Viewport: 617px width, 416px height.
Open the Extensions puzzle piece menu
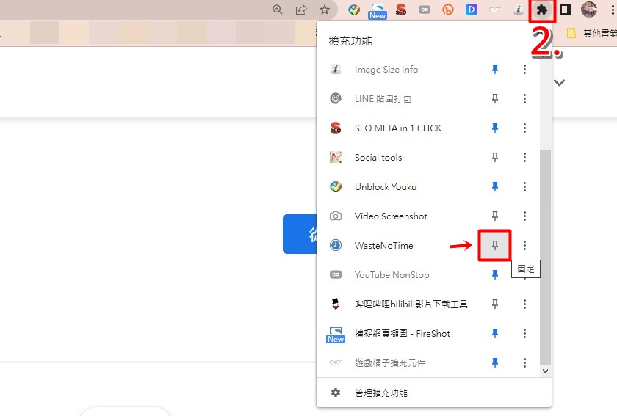click(542, 10)
